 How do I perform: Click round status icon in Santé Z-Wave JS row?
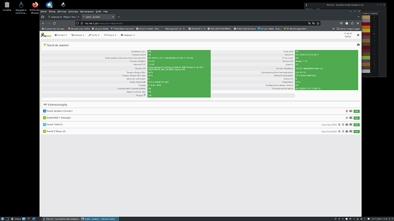click(x=347, y=132)
